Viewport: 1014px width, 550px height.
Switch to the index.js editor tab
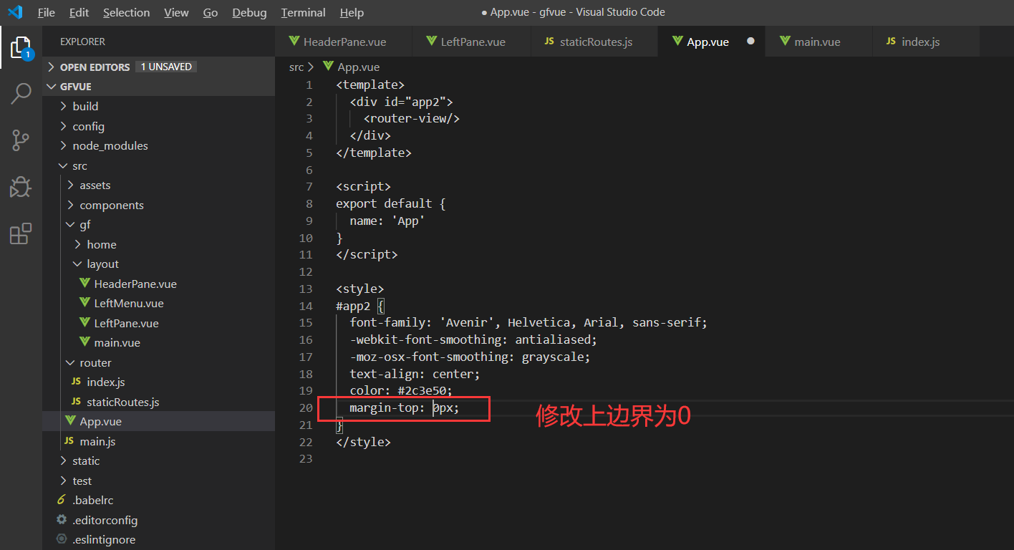(926, 42)
